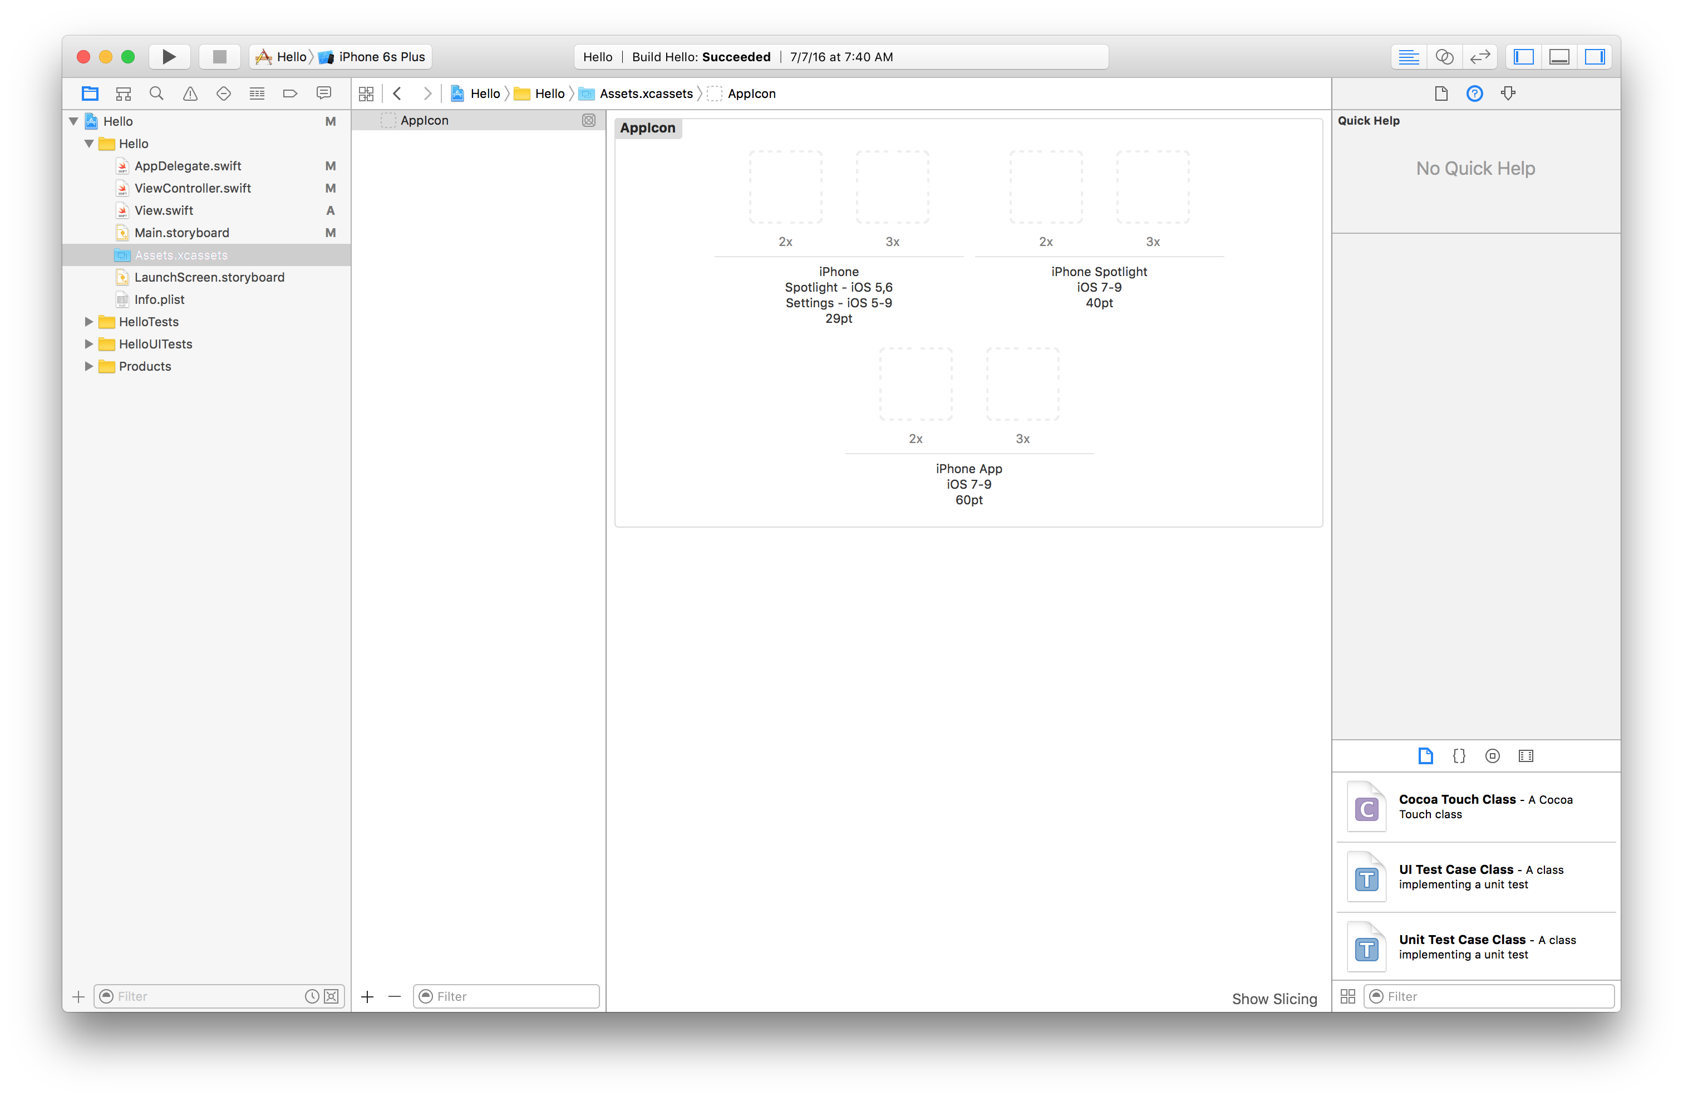Expand the HelloUITests folder
Viewport: 1683px width, 1101px height.
coord(89,345)
